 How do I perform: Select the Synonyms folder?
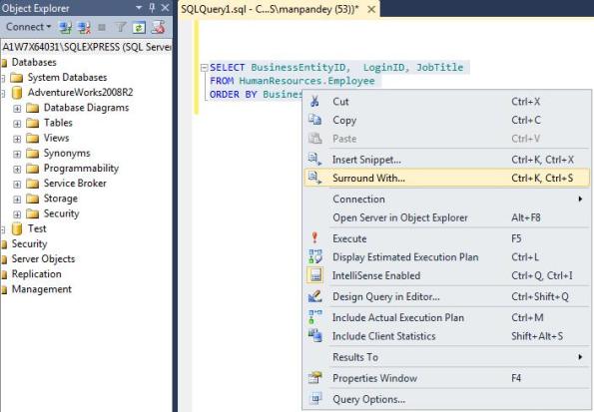pos(67,153)
